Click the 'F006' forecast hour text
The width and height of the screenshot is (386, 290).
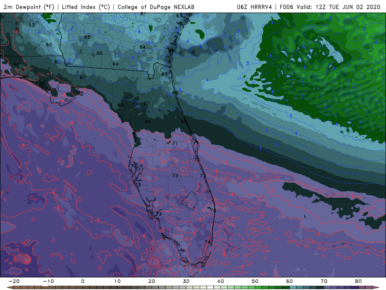287,7
